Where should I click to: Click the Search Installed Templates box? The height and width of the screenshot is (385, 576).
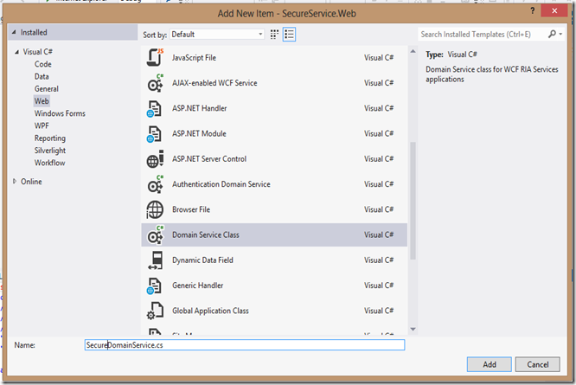tap(481, 34)
